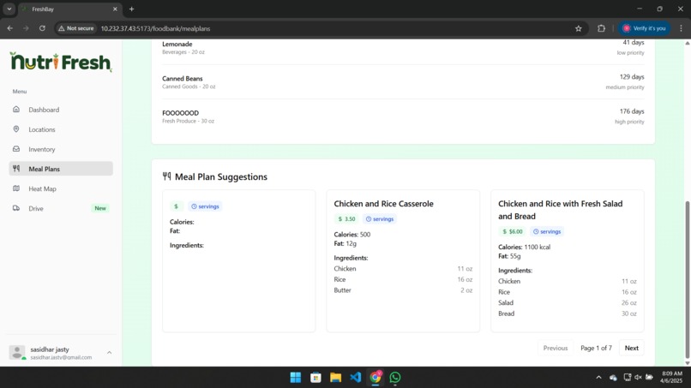Open Heat Map page
The width and height of the screenshot is (691, 388).
point(42,188)
